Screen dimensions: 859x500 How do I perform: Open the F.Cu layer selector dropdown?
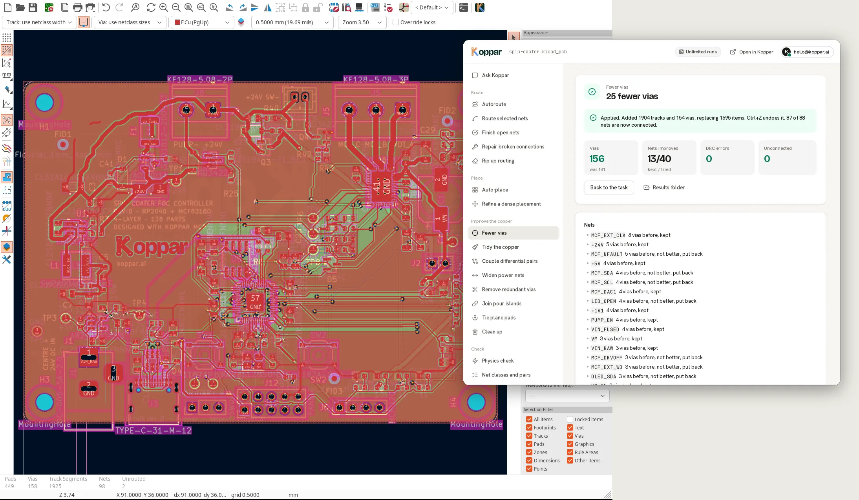[202, 22]
